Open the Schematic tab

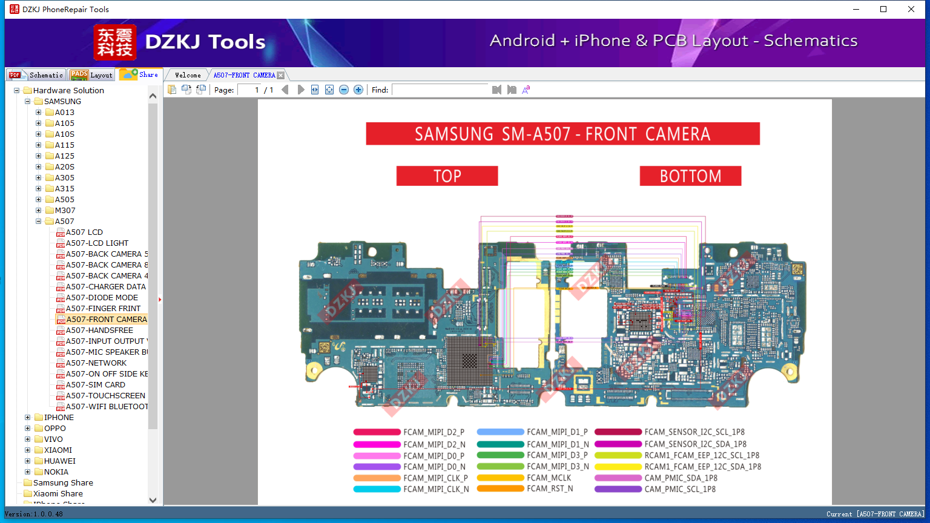[36, 74]
